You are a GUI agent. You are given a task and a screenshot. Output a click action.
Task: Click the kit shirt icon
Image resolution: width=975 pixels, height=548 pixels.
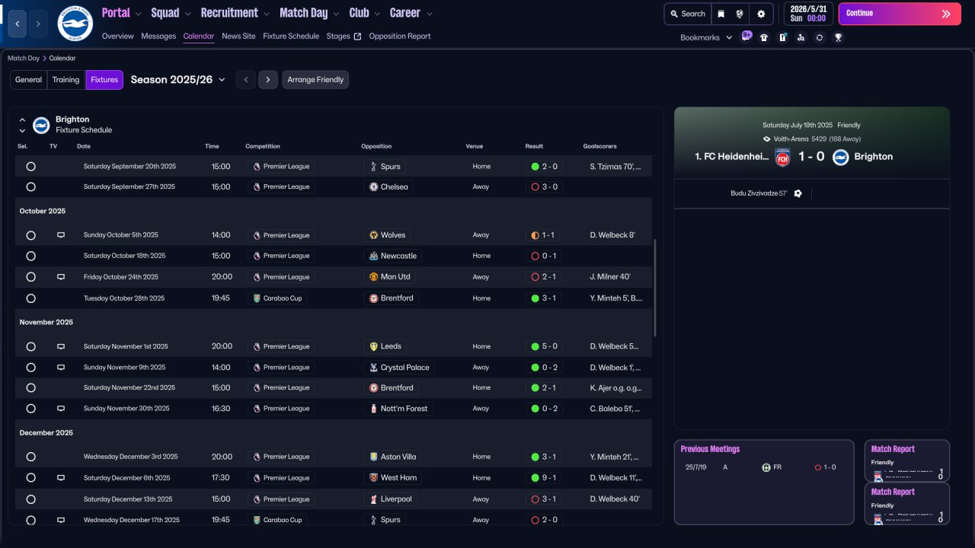[x=764, y=37]
